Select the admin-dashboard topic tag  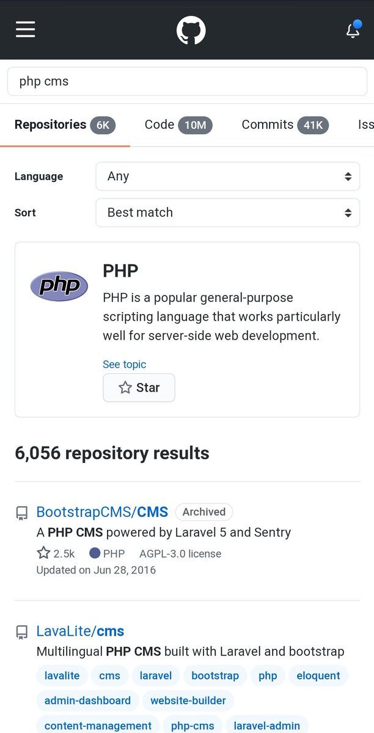pos(87,701)
